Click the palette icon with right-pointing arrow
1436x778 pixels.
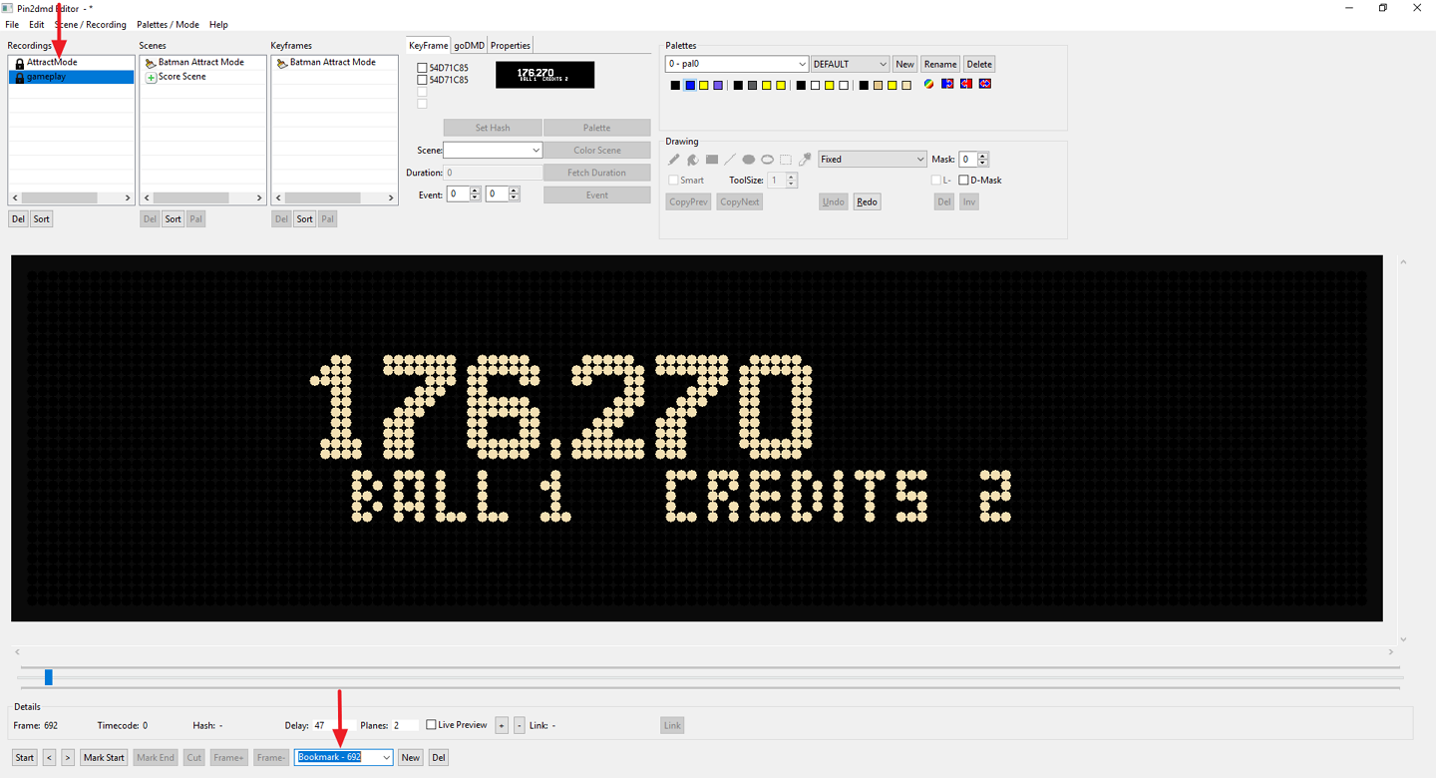(947, 84)
